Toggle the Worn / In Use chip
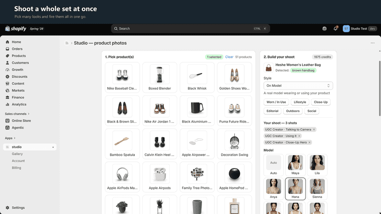 pyautogui.click(x=276, y=102)
